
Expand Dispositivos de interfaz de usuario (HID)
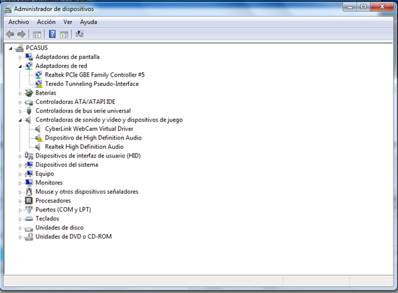[x=20, y=156]
